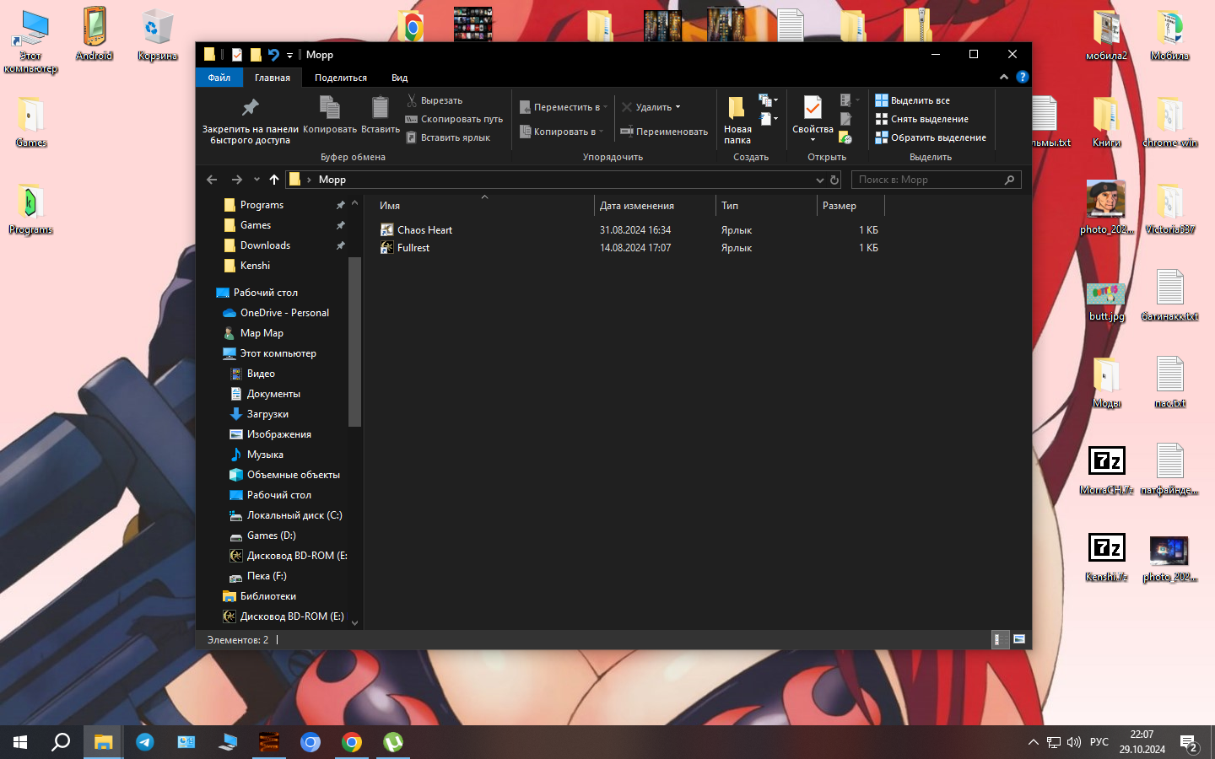Expand the Delete dropdown arrow
This screenshot has width=1215, height=759.
[678, 107]
